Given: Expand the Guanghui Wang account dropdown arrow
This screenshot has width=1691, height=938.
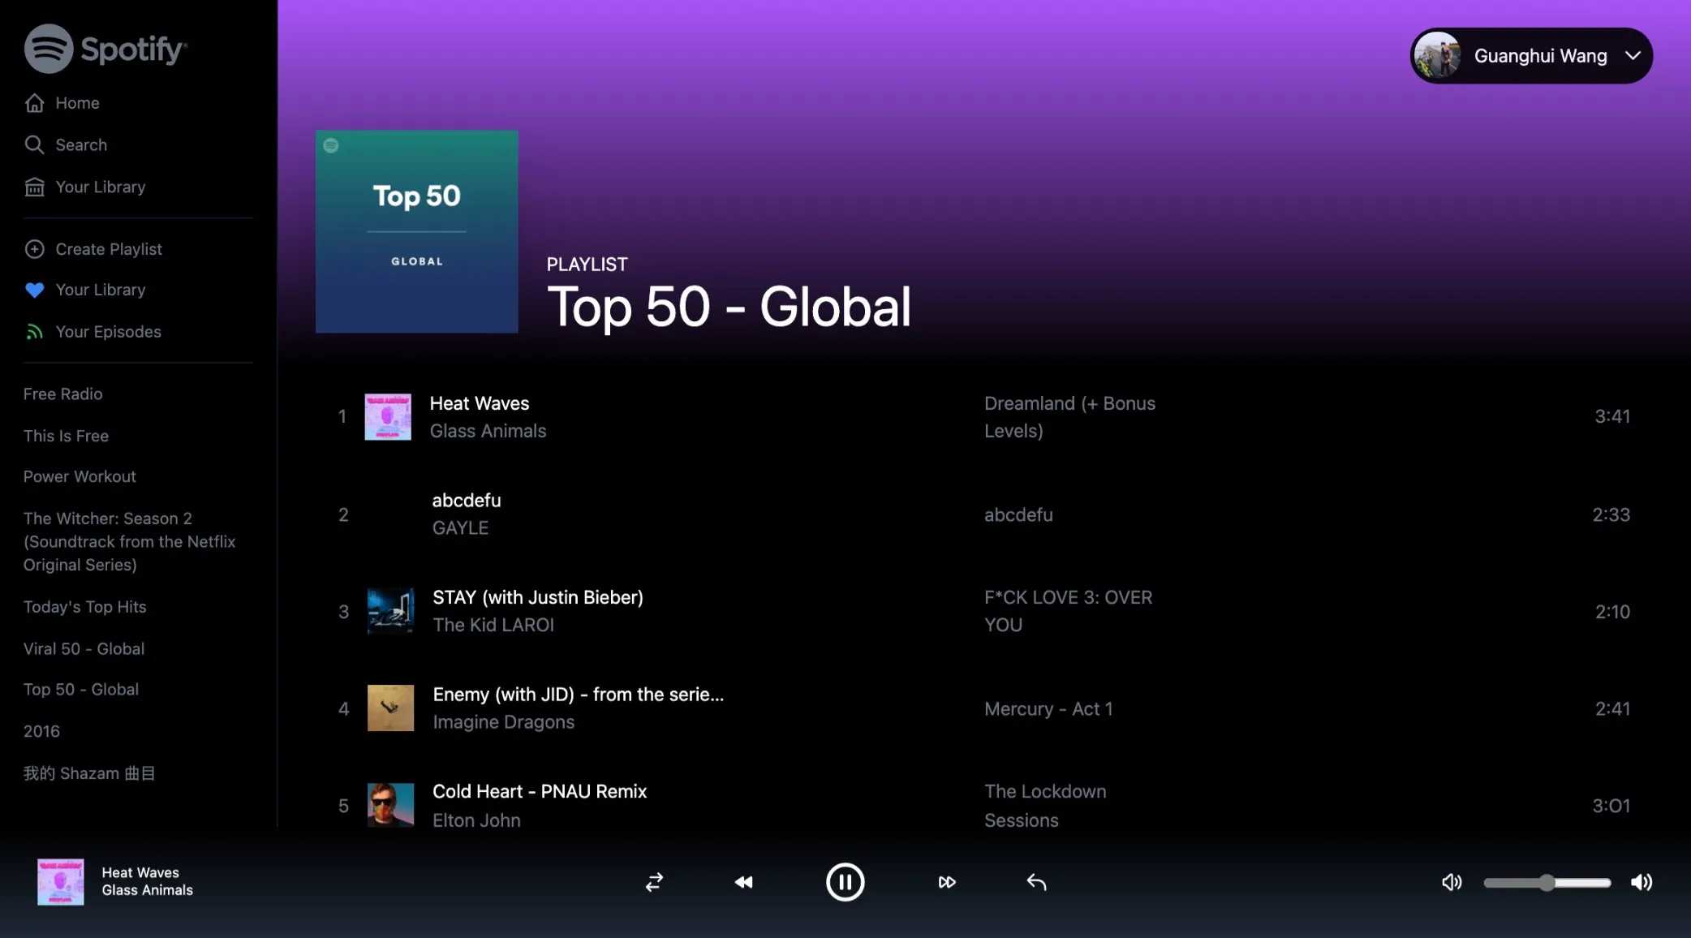Looking at the screenshot, I should pyautogui.click(x=1633, y=56).
